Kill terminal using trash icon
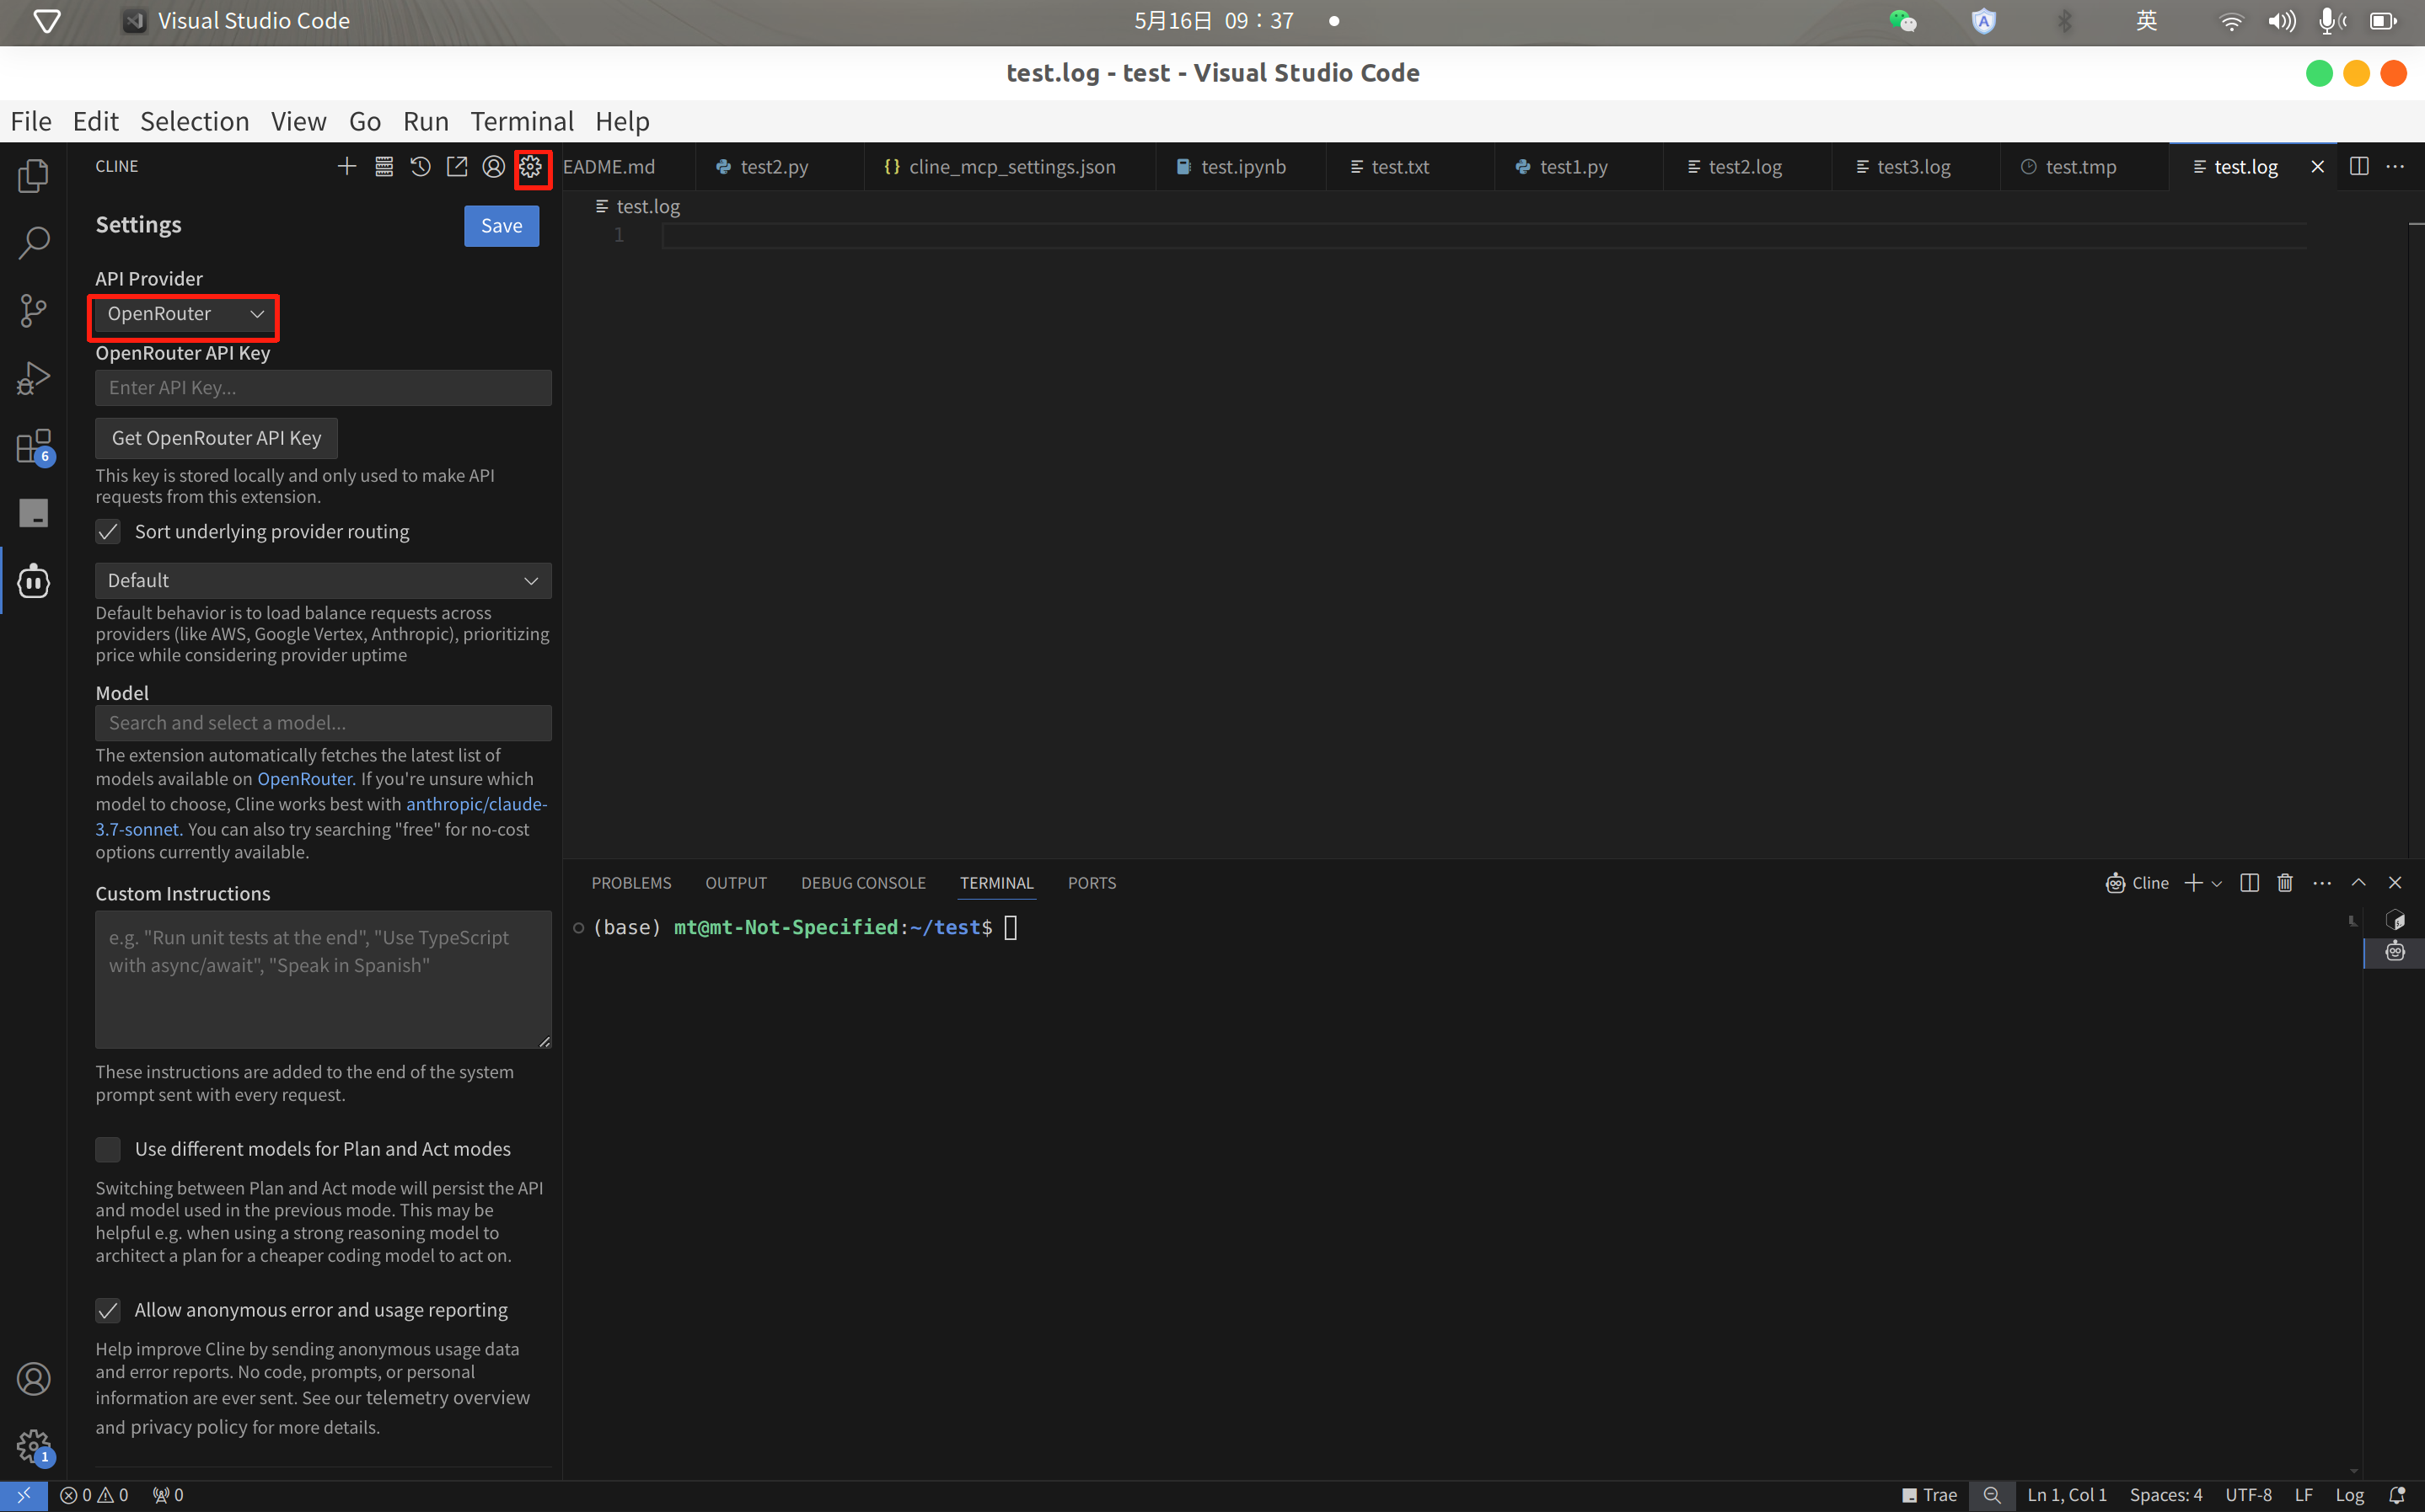Viewport: 2425px width, 1512px height. [2285, 882]
